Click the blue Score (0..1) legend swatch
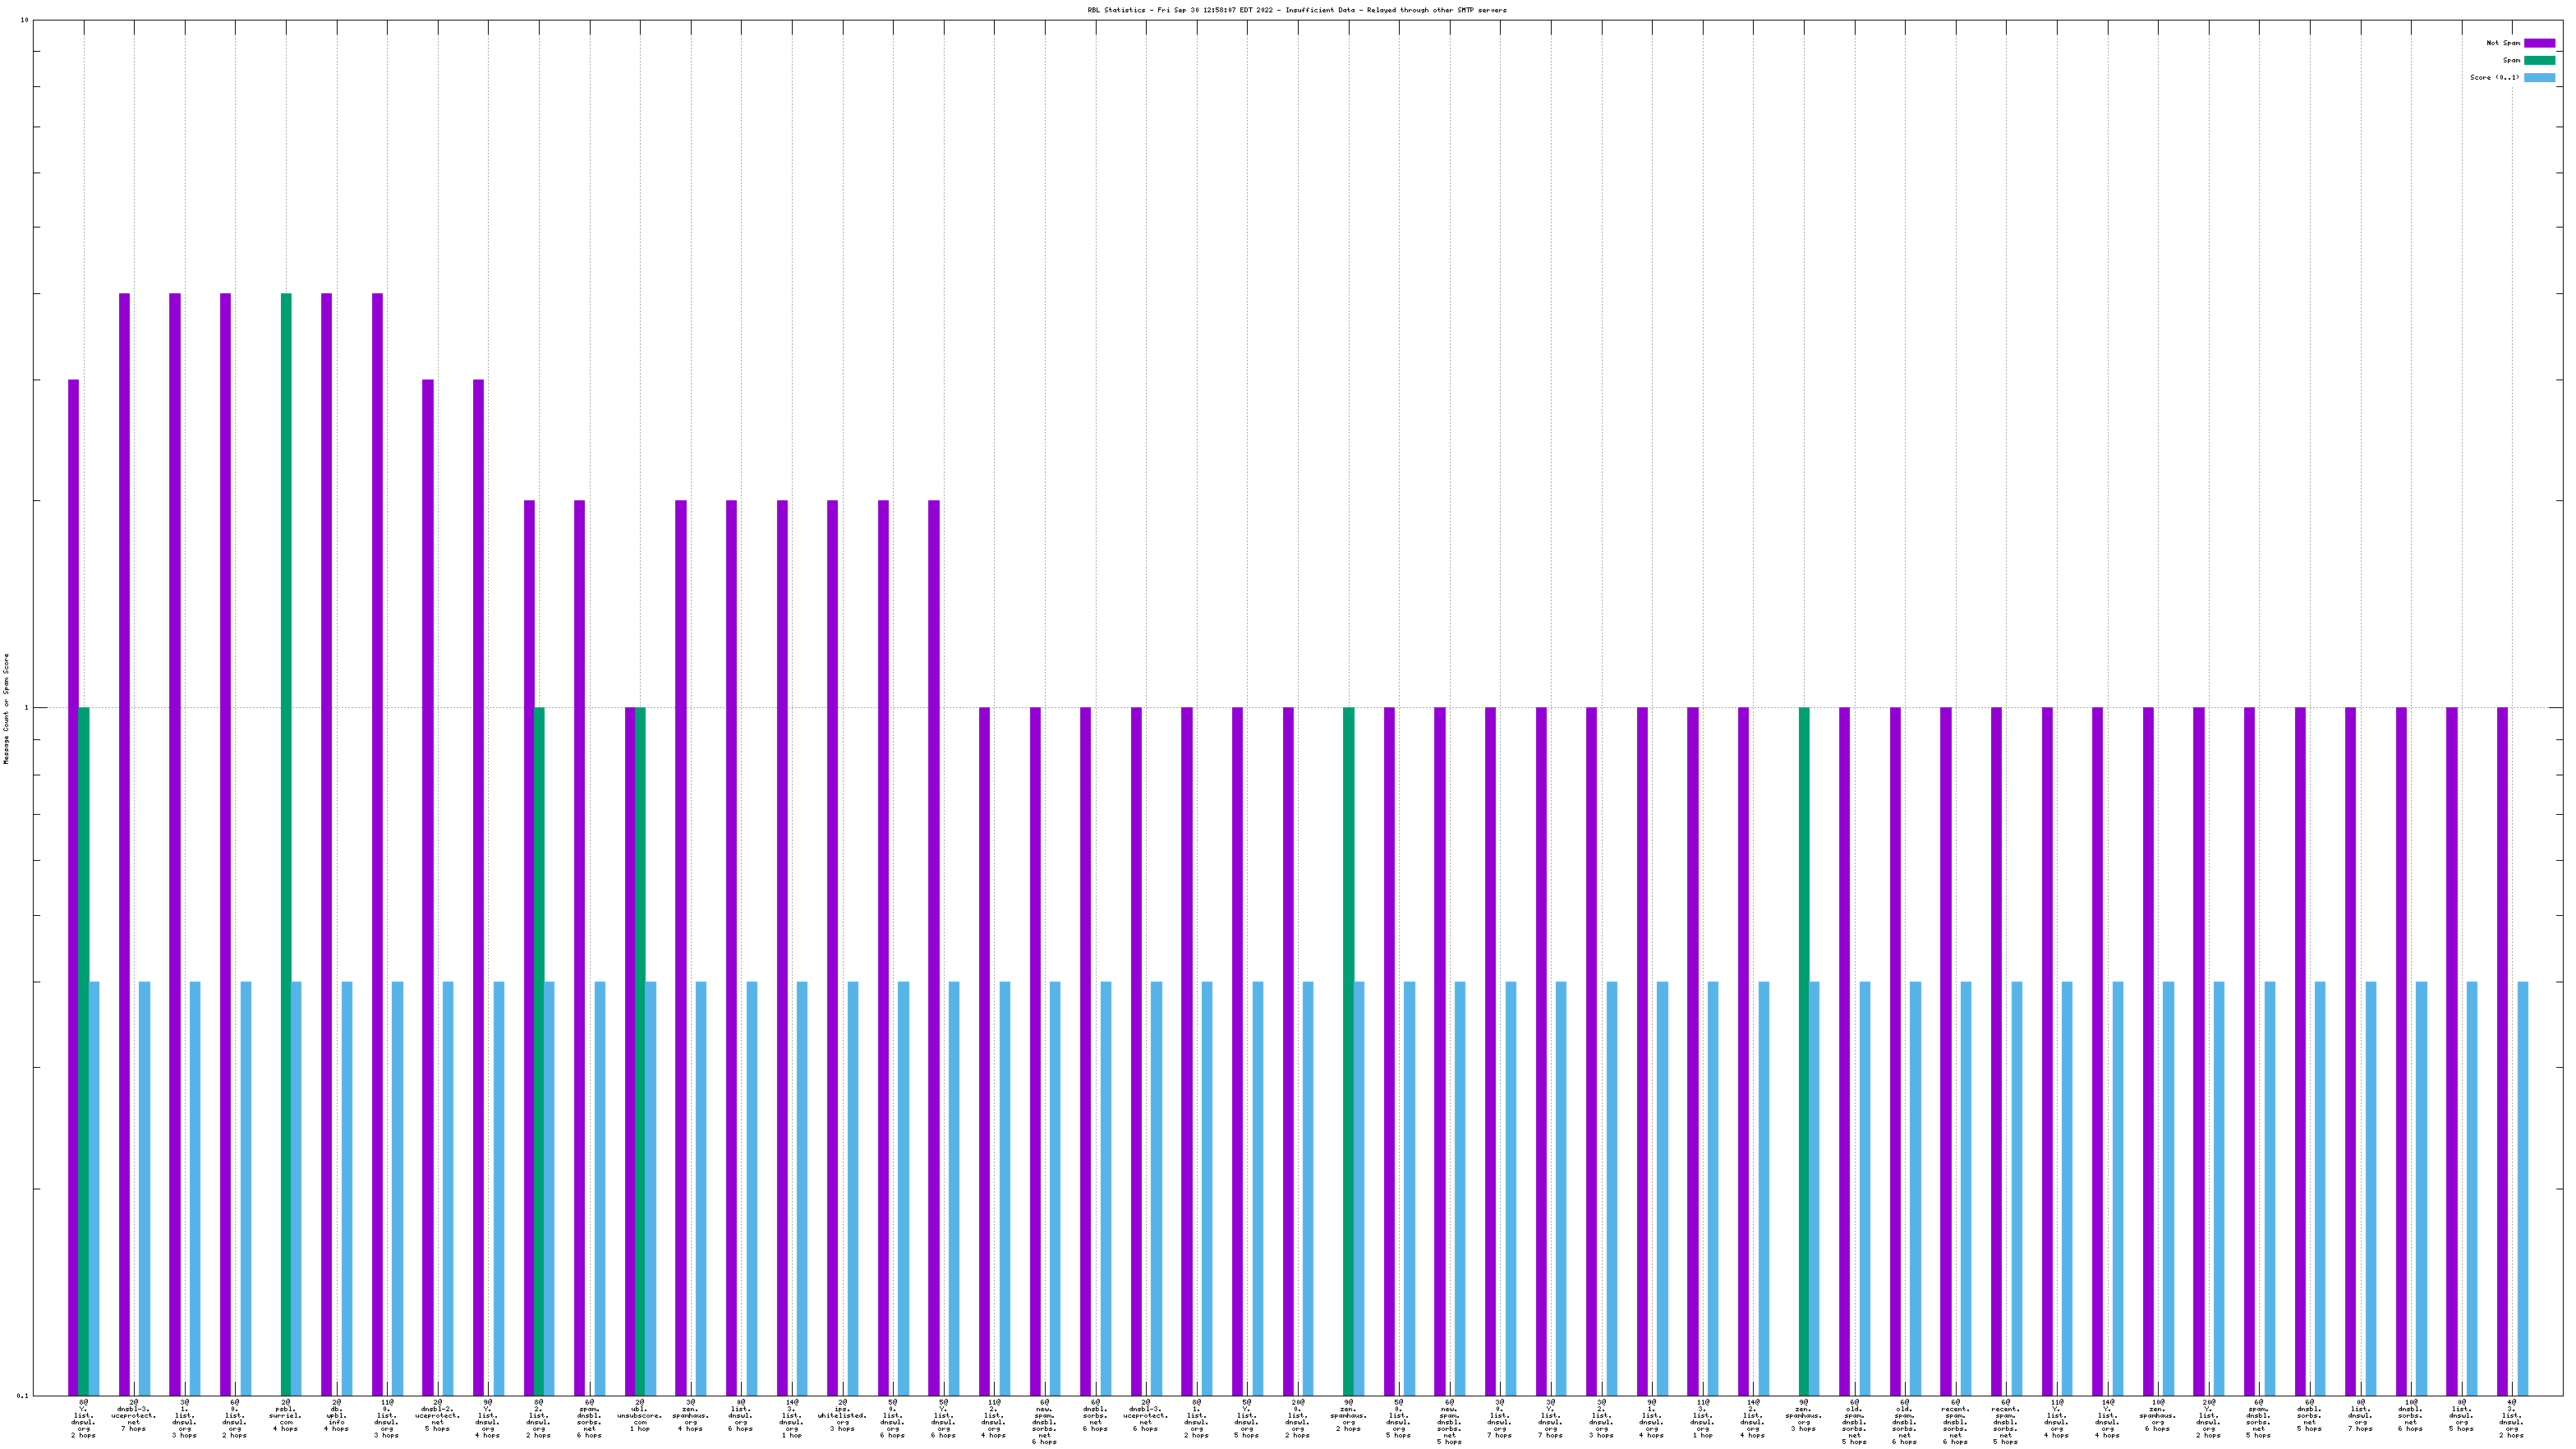 coord(2538,77)
